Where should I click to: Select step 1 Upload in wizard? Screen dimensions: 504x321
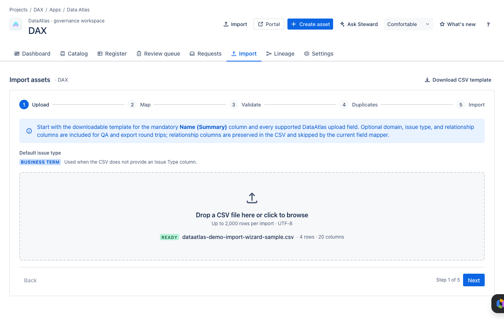click(x=34, y=105)
